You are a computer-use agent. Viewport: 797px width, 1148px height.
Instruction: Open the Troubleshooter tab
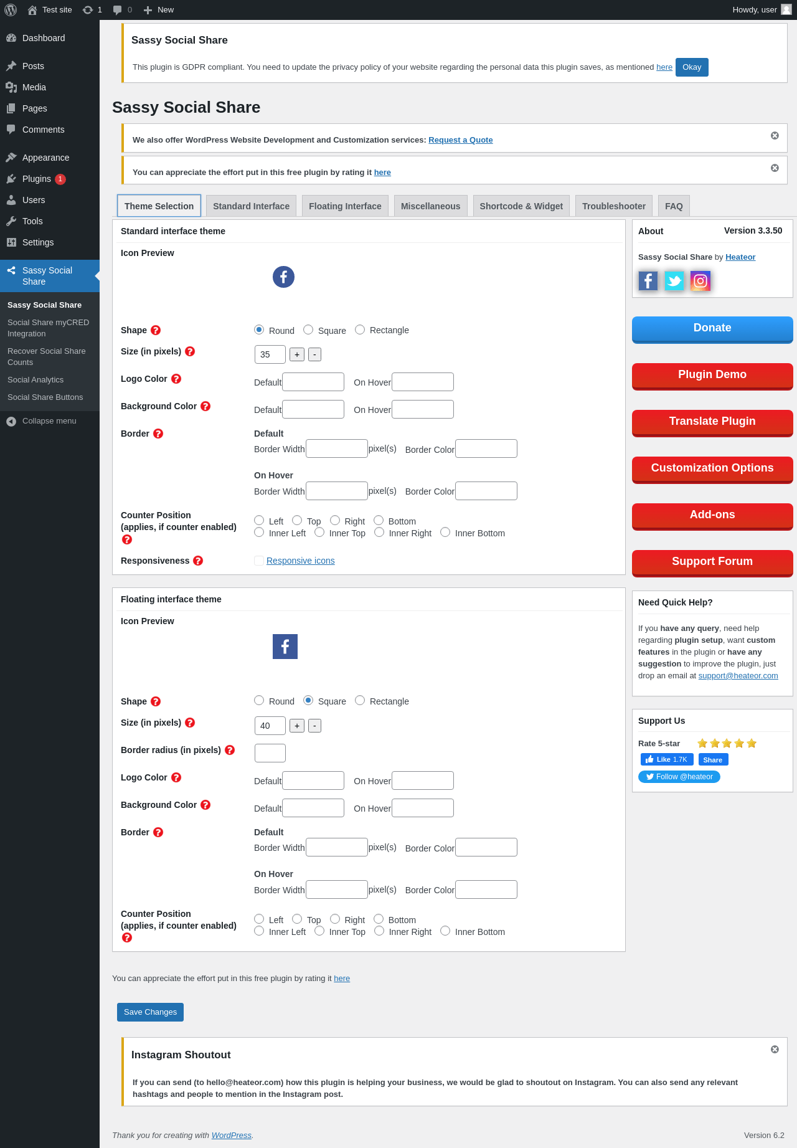[614, 206]
